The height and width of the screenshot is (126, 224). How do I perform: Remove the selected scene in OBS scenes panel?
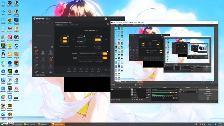pyautogui.click(x=114, y=100)
